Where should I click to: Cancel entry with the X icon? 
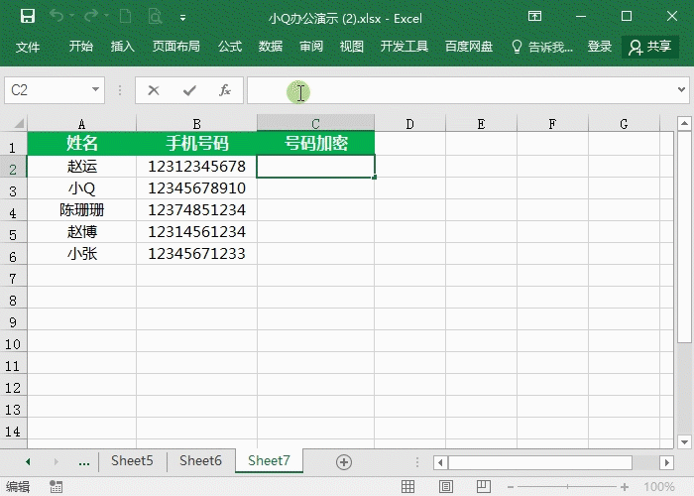click(x=154, y=90)
